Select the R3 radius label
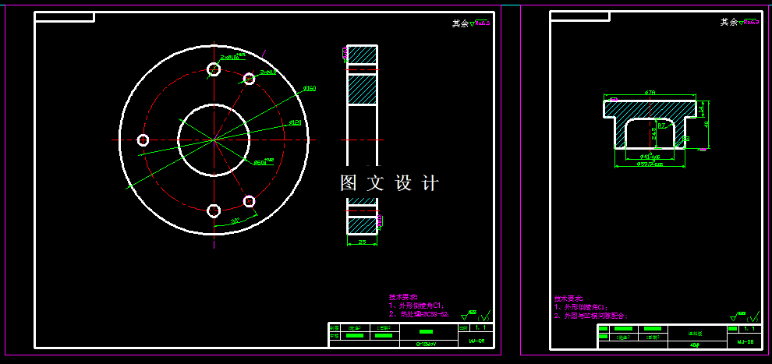Viewport: 772px width, 364px height. pyautogui.click(x=685, y=139)
